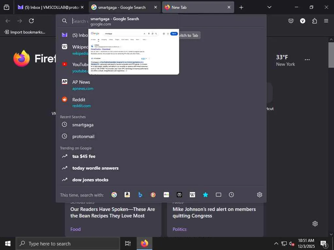Search with Amazon engine icon
334x250 pixels.
click(x=127, y=195)
